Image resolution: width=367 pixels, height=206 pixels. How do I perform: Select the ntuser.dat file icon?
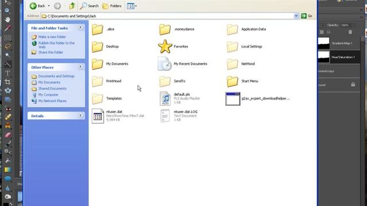tap(97, 116)
